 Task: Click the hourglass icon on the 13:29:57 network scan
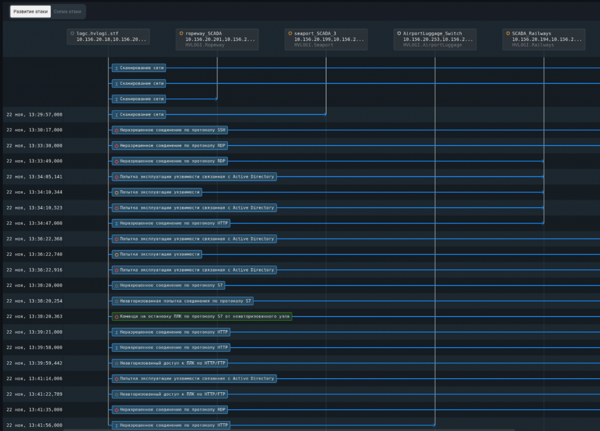pos(117,115)
